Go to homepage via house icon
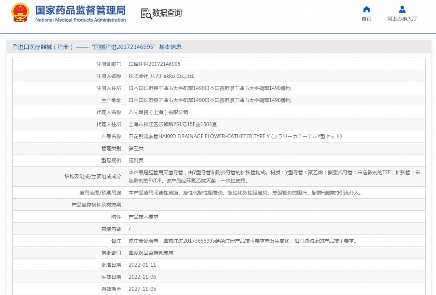This screenshot has width=436, height=295. pyautogui.click(x=367, y=9)
